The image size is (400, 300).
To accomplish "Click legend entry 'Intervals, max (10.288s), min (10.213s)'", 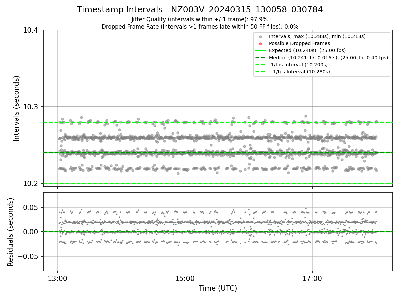I will (x=317, y=36).
